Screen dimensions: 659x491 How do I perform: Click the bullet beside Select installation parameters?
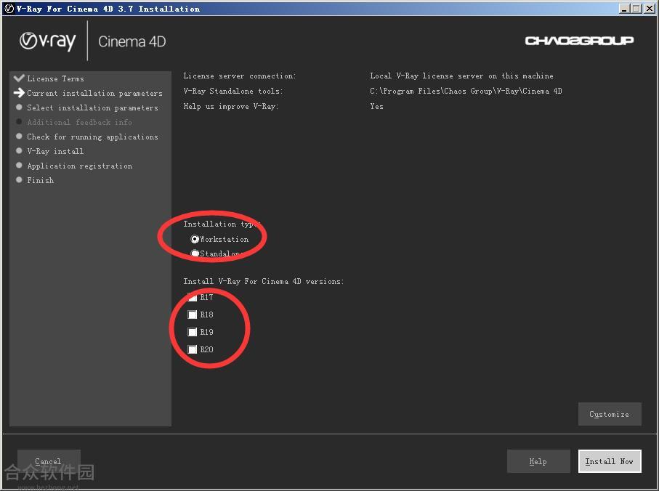tap(19, 107)
